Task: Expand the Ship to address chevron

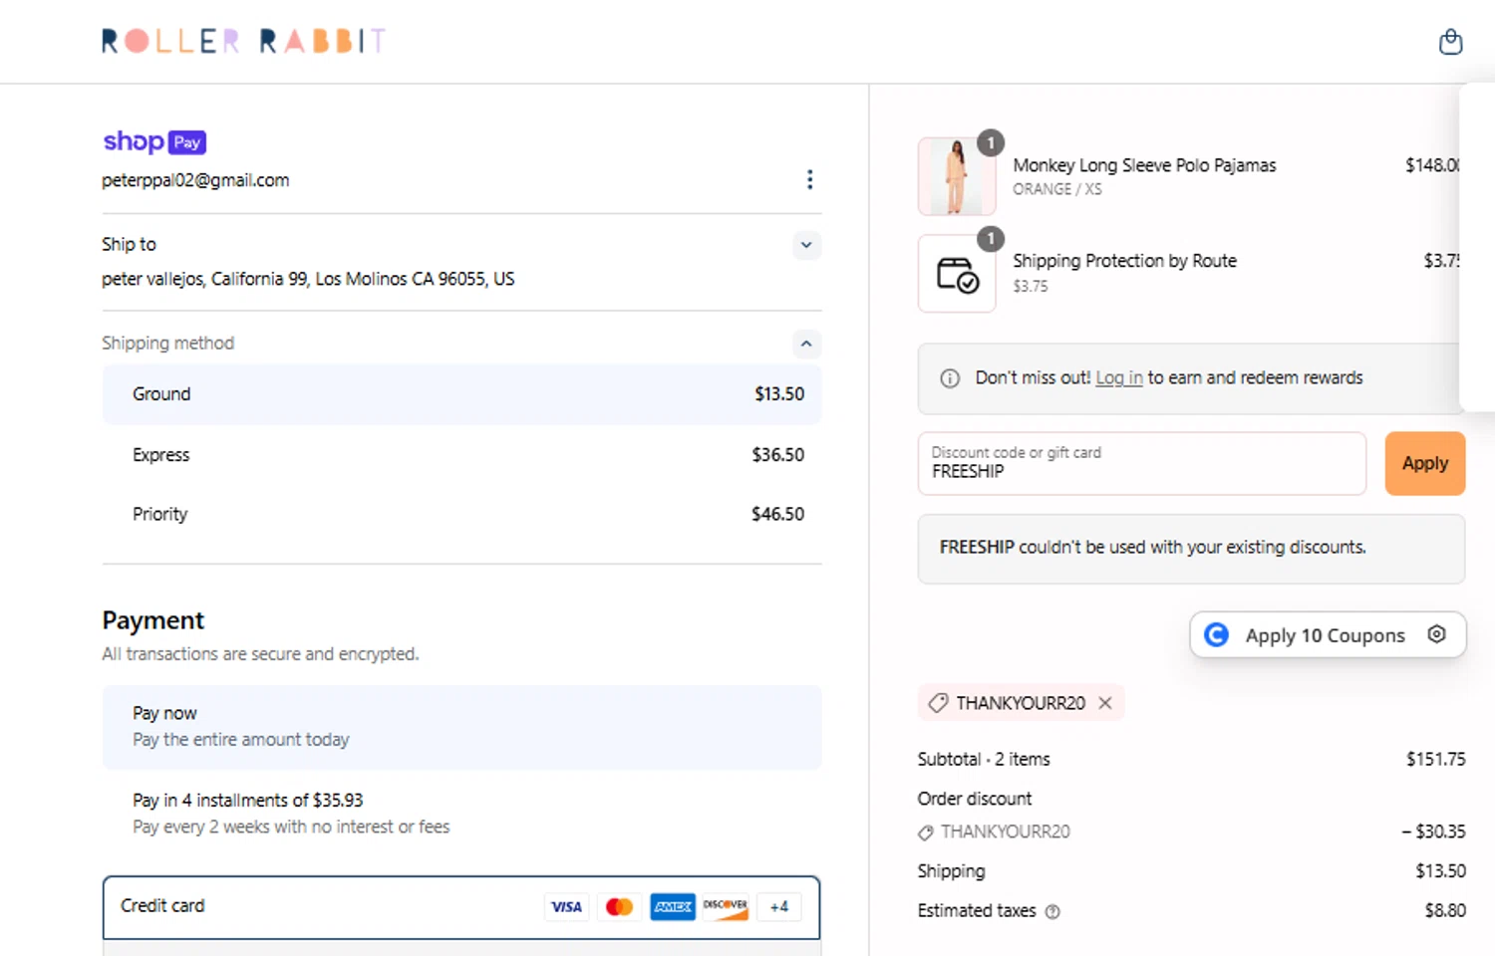Action: pos(806,245)
